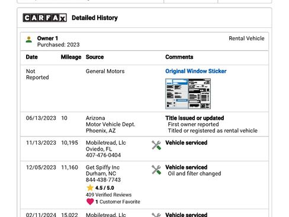Click the wrench icon for 12/05/2023 service
This screenshot has height=217, width=289.
click(x=156, y=170)
